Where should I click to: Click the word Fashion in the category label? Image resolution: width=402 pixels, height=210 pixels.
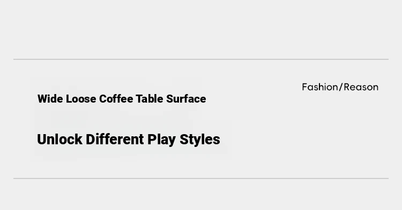point(320,87)
